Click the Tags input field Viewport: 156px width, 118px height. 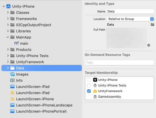pos(120,63)
